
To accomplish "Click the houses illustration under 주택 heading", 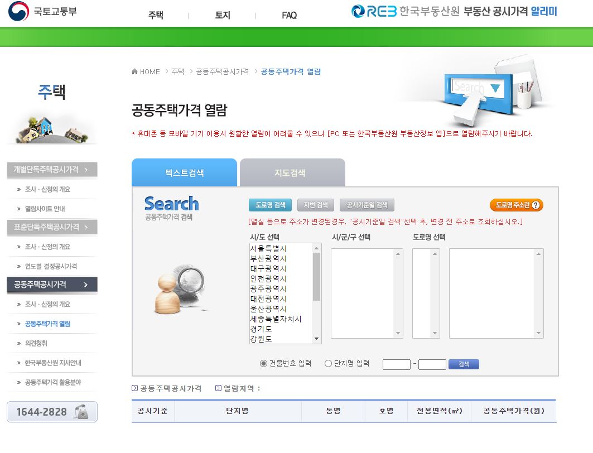I will pos(52,129).
